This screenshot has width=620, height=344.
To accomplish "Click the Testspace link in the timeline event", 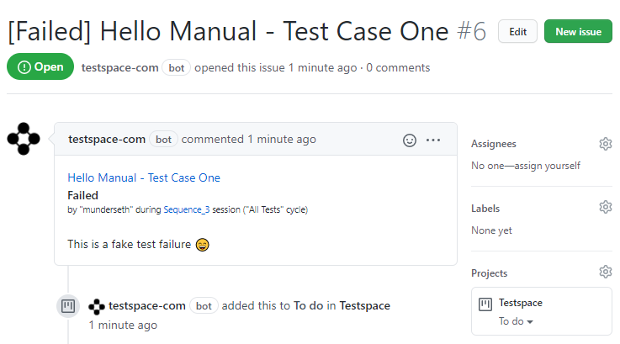I will 364,305.
